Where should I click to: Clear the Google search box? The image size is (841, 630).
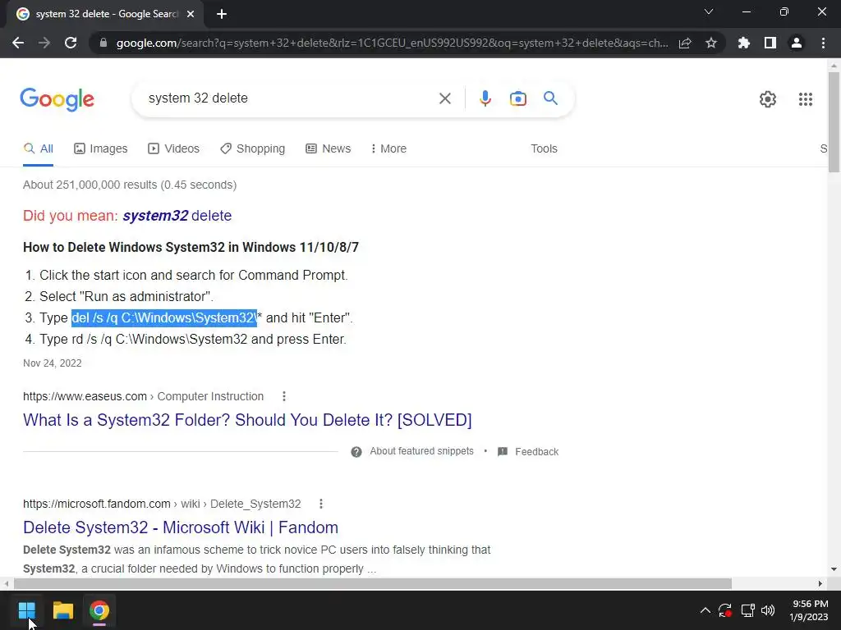pos(444,98)
